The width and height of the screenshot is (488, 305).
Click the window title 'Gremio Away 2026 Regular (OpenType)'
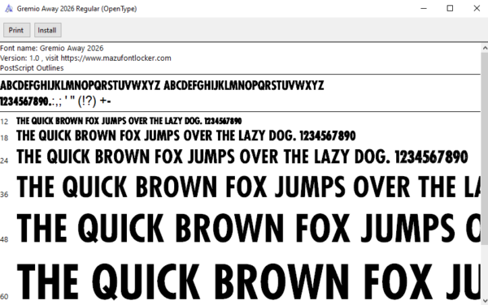point(76,9)
